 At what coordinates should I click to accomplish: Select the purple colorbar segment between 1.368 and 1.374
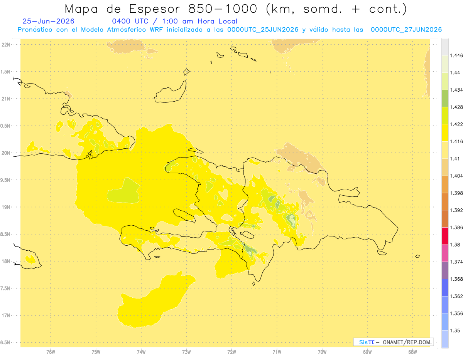click(445, 270)
